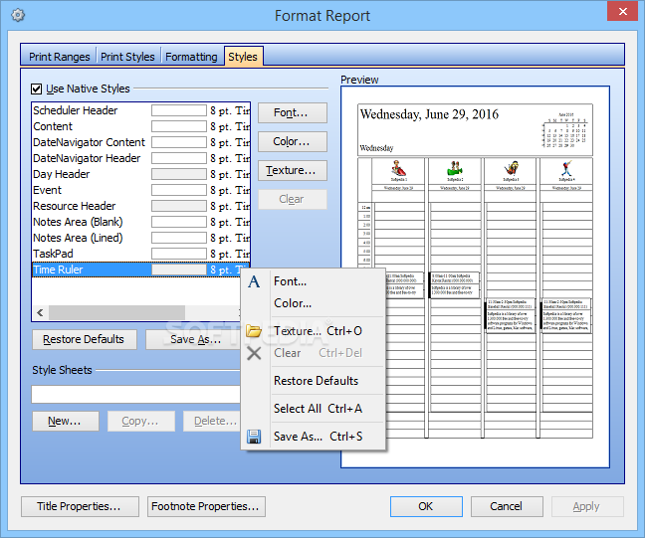Click the preview date heading Wednesday, June 29, 2016
645x538 pixels.
pos(429,114)
